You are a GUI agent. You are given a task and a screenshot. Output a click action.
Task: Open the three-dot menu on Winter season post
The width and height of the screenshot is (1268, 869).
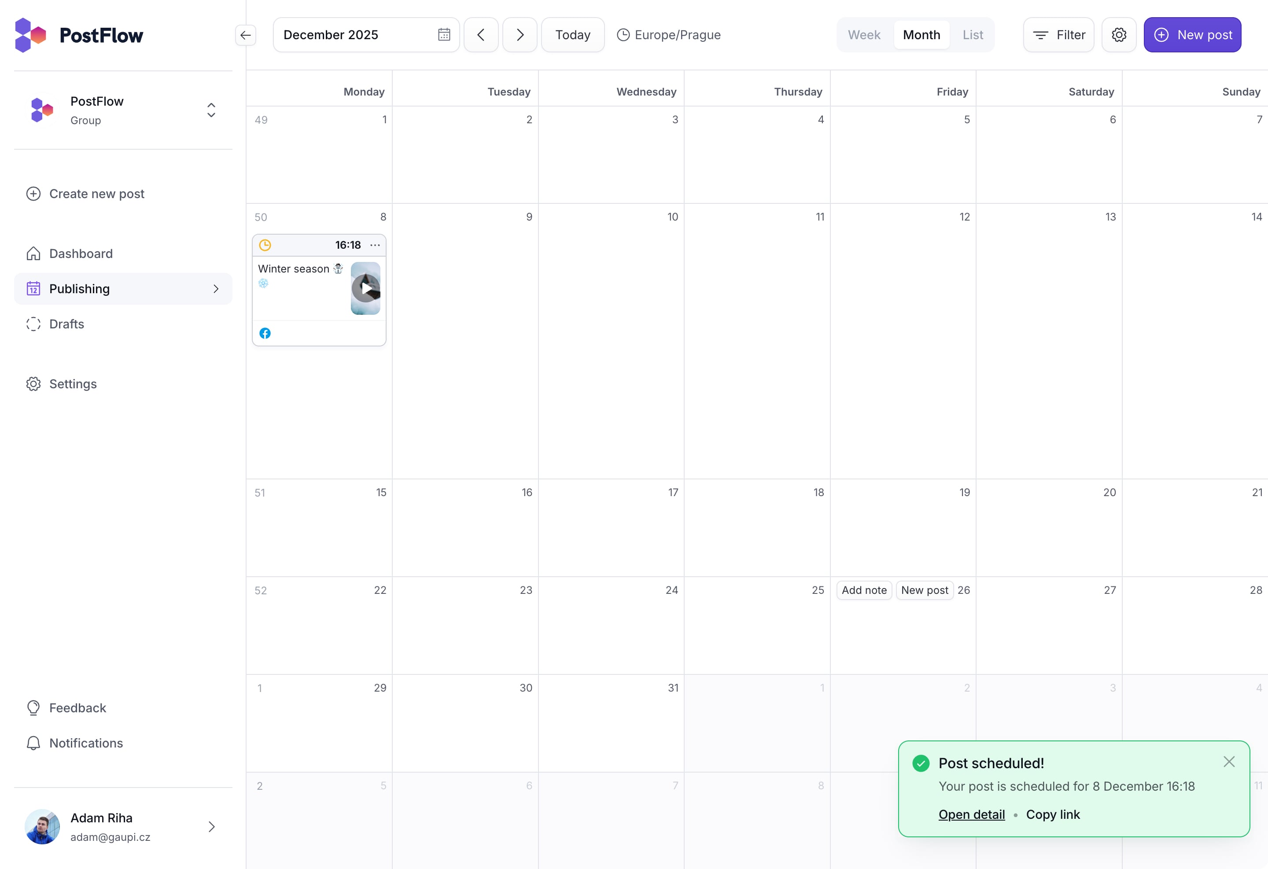(x=375, y=245)
